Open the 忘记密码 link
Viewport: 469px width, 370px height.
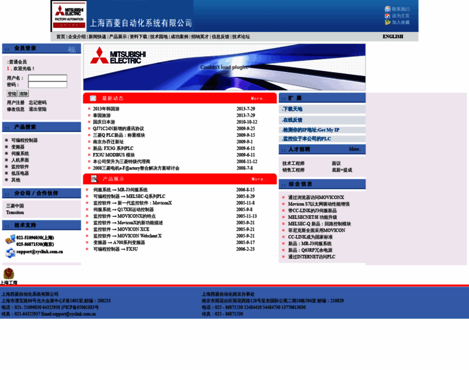click(x=38, y=102)
